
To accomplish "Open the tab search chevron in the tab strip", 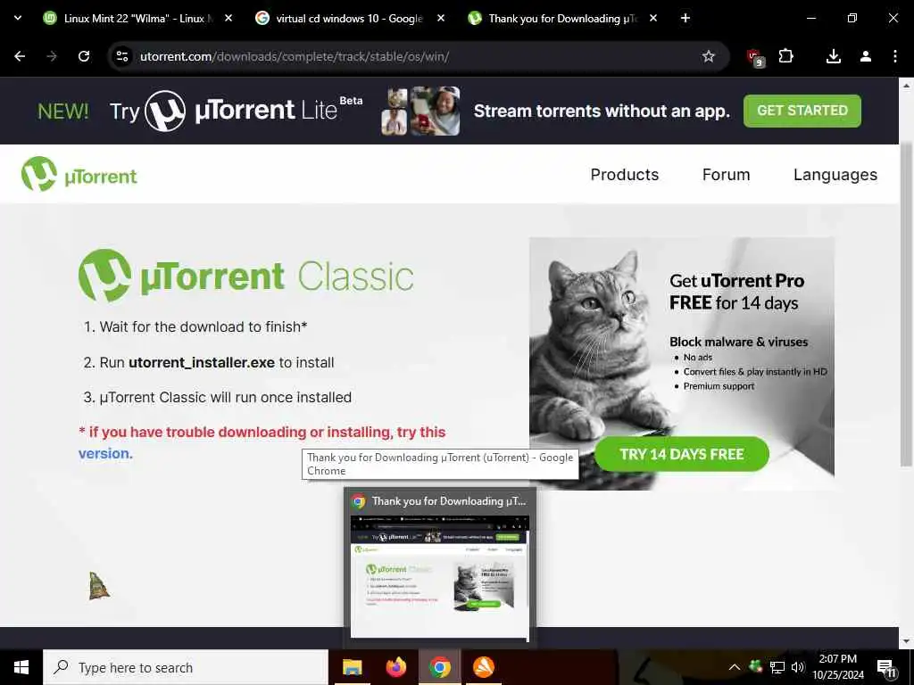I will tap(18, 18).
